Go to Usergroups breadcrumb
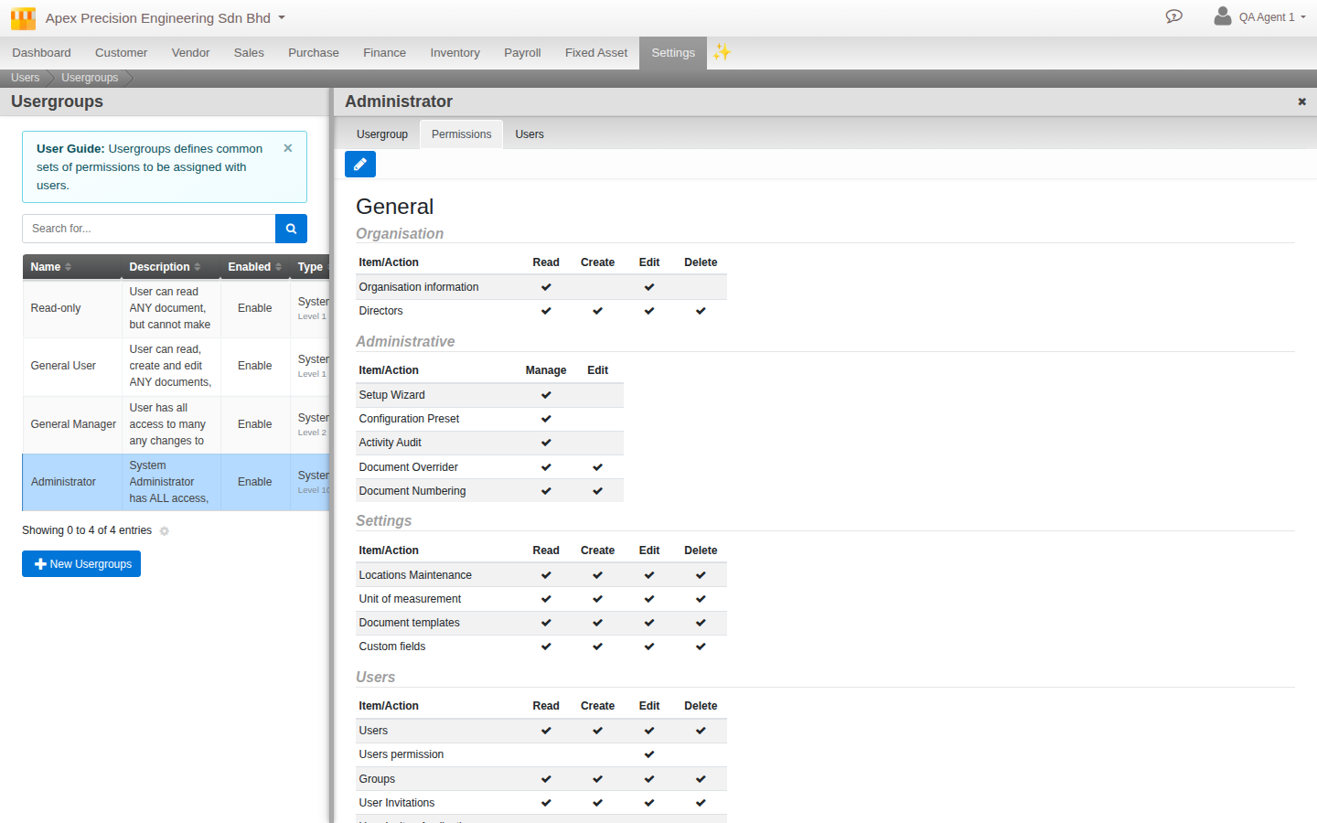1317x823 pixels. coord(90,78)
